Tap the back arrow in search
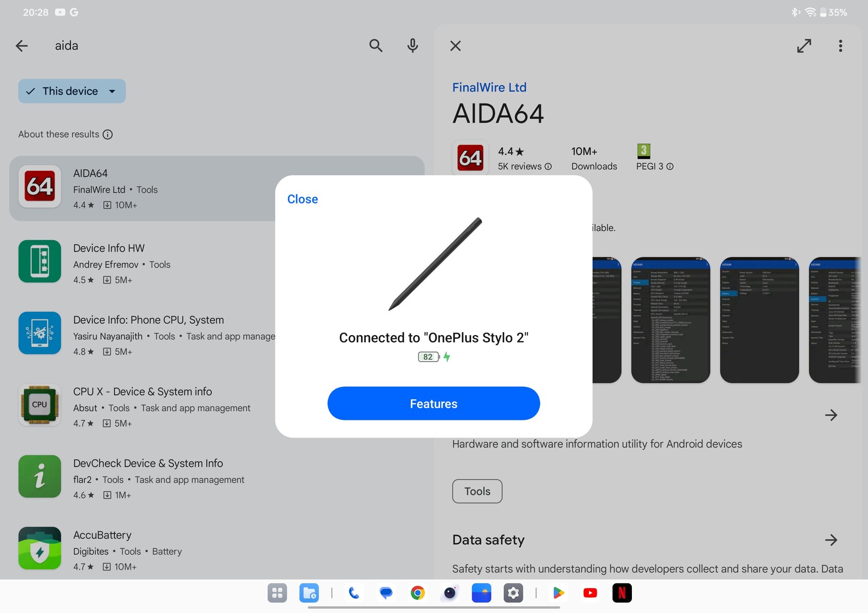The width and height of the screenshot is (868, 613). pos(22,46)
